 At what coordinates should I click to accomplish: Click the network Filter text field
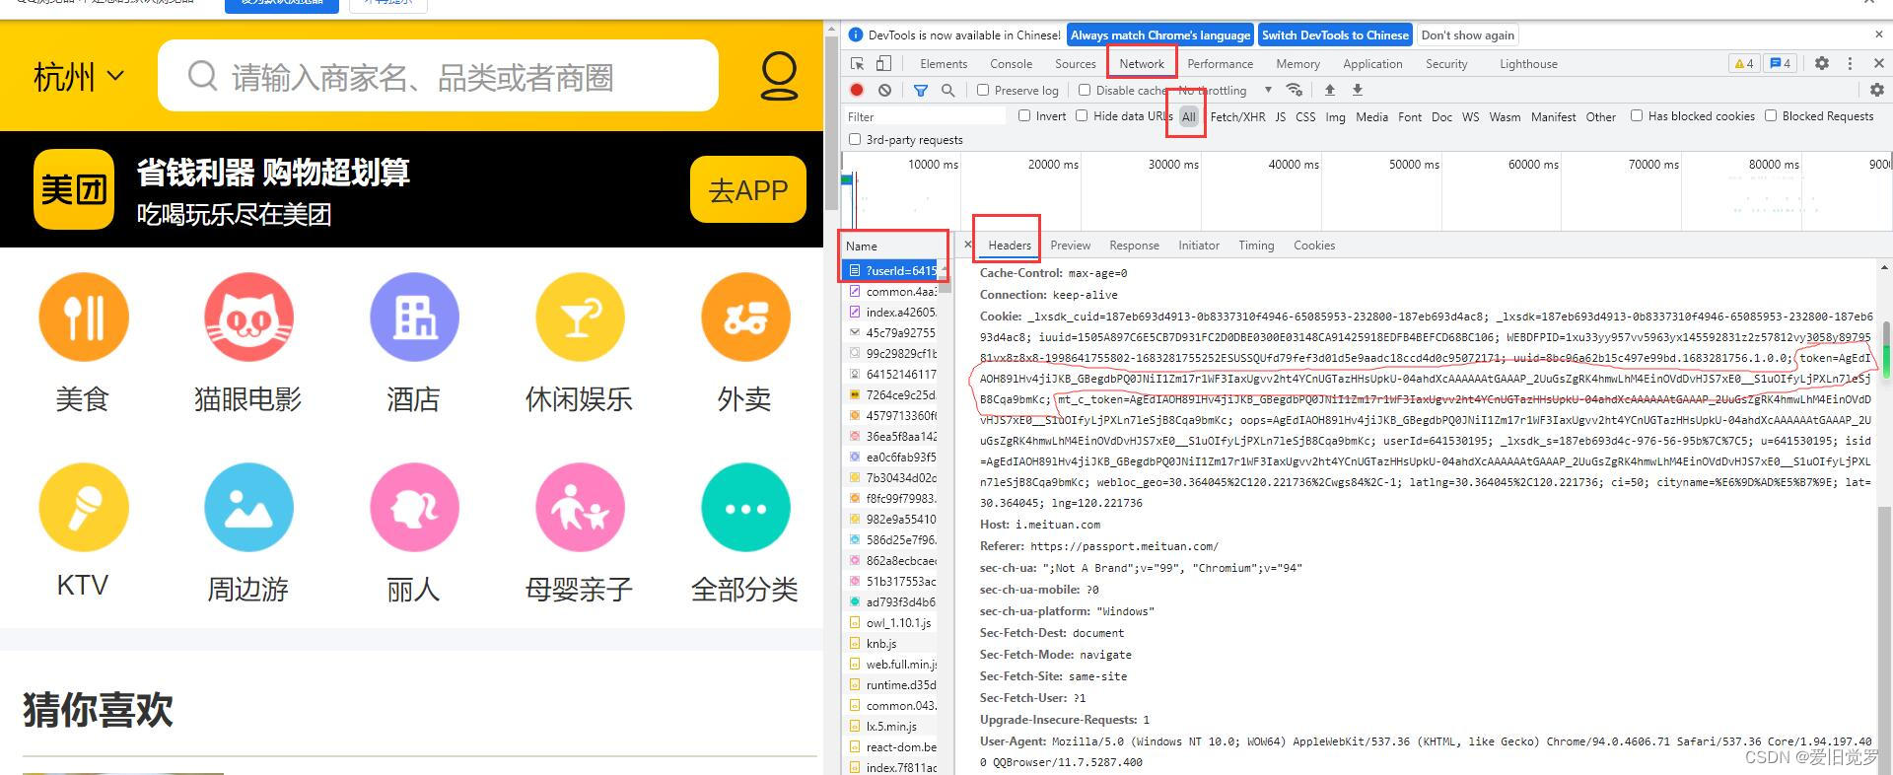[x=925, y=115]
